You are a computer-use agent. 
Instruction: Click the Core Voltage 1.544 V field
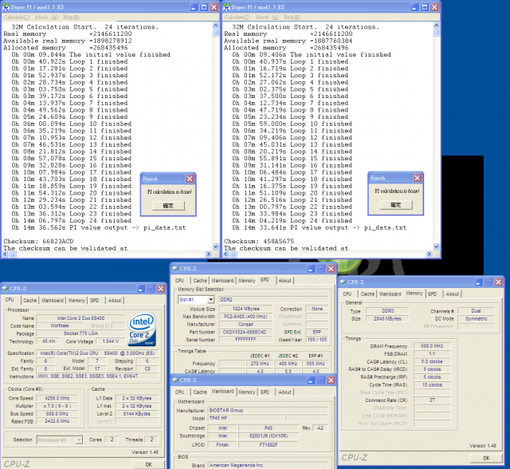pyautogui.click(x=111, y=341)
